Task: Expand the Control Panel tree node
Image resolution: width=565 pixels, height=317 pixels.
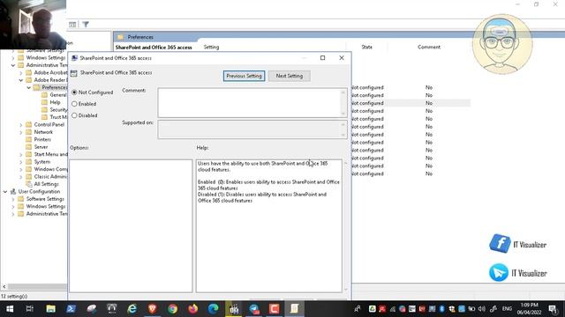Action: 21,125
